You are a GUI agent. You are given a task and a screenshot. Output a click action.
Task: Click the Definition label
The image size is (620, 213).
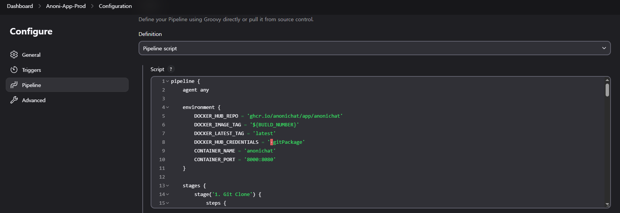(x=150, y=34)
